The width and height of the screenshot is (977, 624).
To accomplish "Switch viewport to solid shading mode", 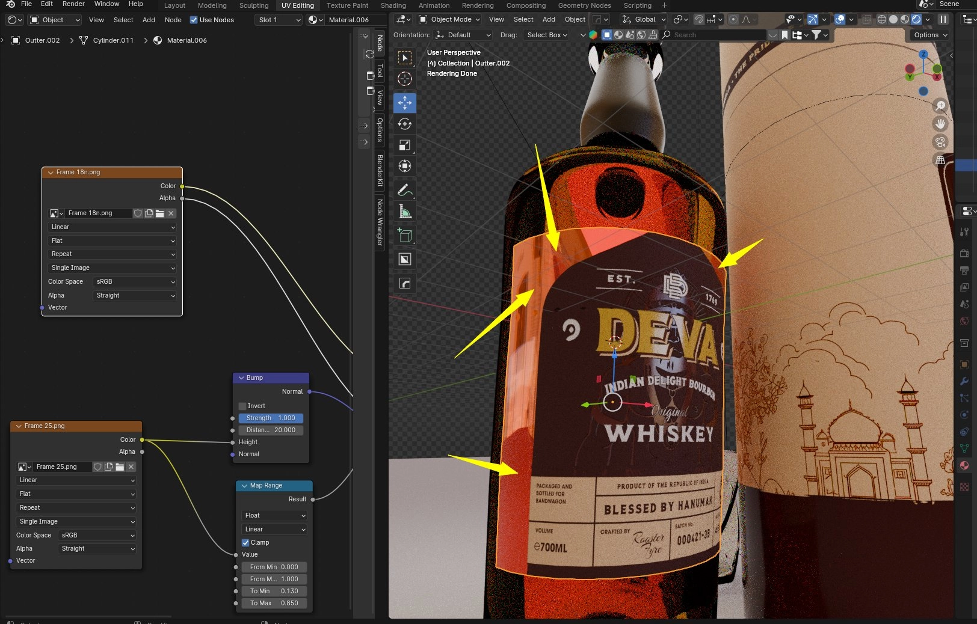I will [x=893, y=19].
